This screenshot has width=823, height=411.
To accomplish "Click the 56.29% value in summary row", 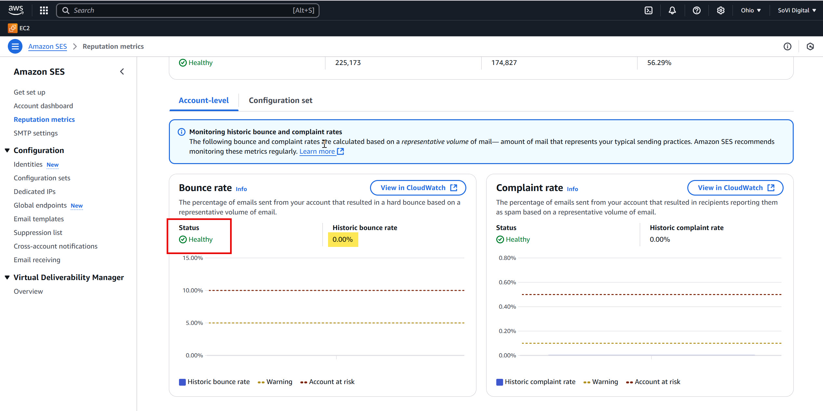I will [659, 63].
